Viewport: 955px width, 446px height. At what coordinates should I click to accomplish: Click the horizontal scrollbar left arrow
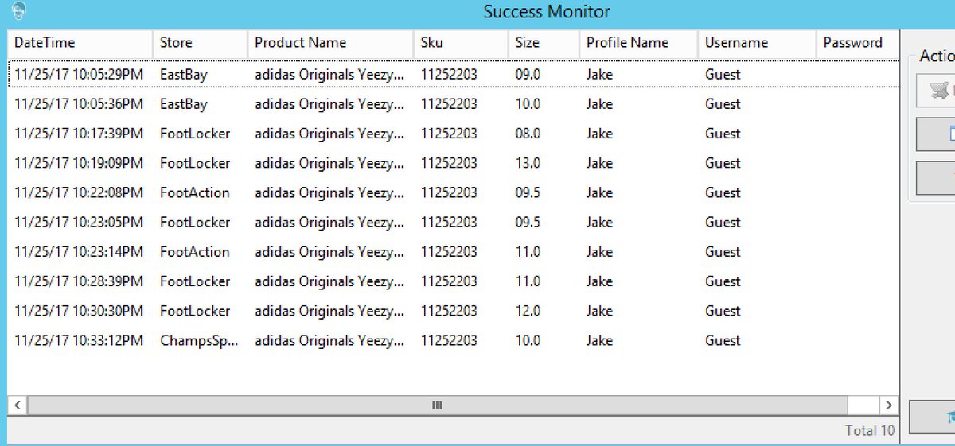tap(17, 405)
